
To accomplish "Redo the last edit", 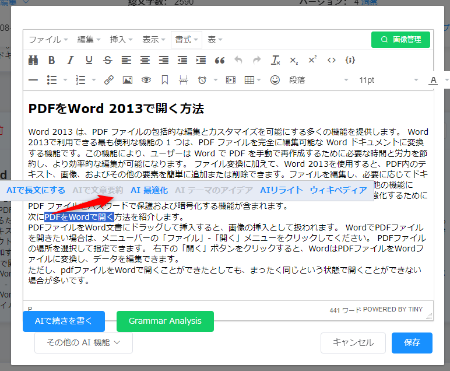I will [257, 60].
